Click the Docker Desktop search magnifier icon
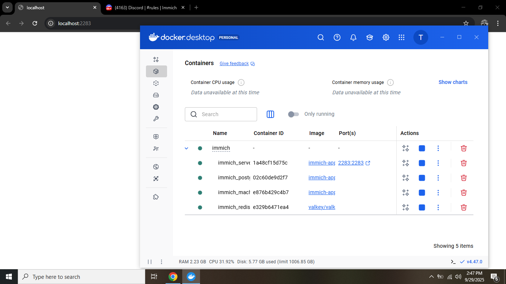 pos(321,37)
